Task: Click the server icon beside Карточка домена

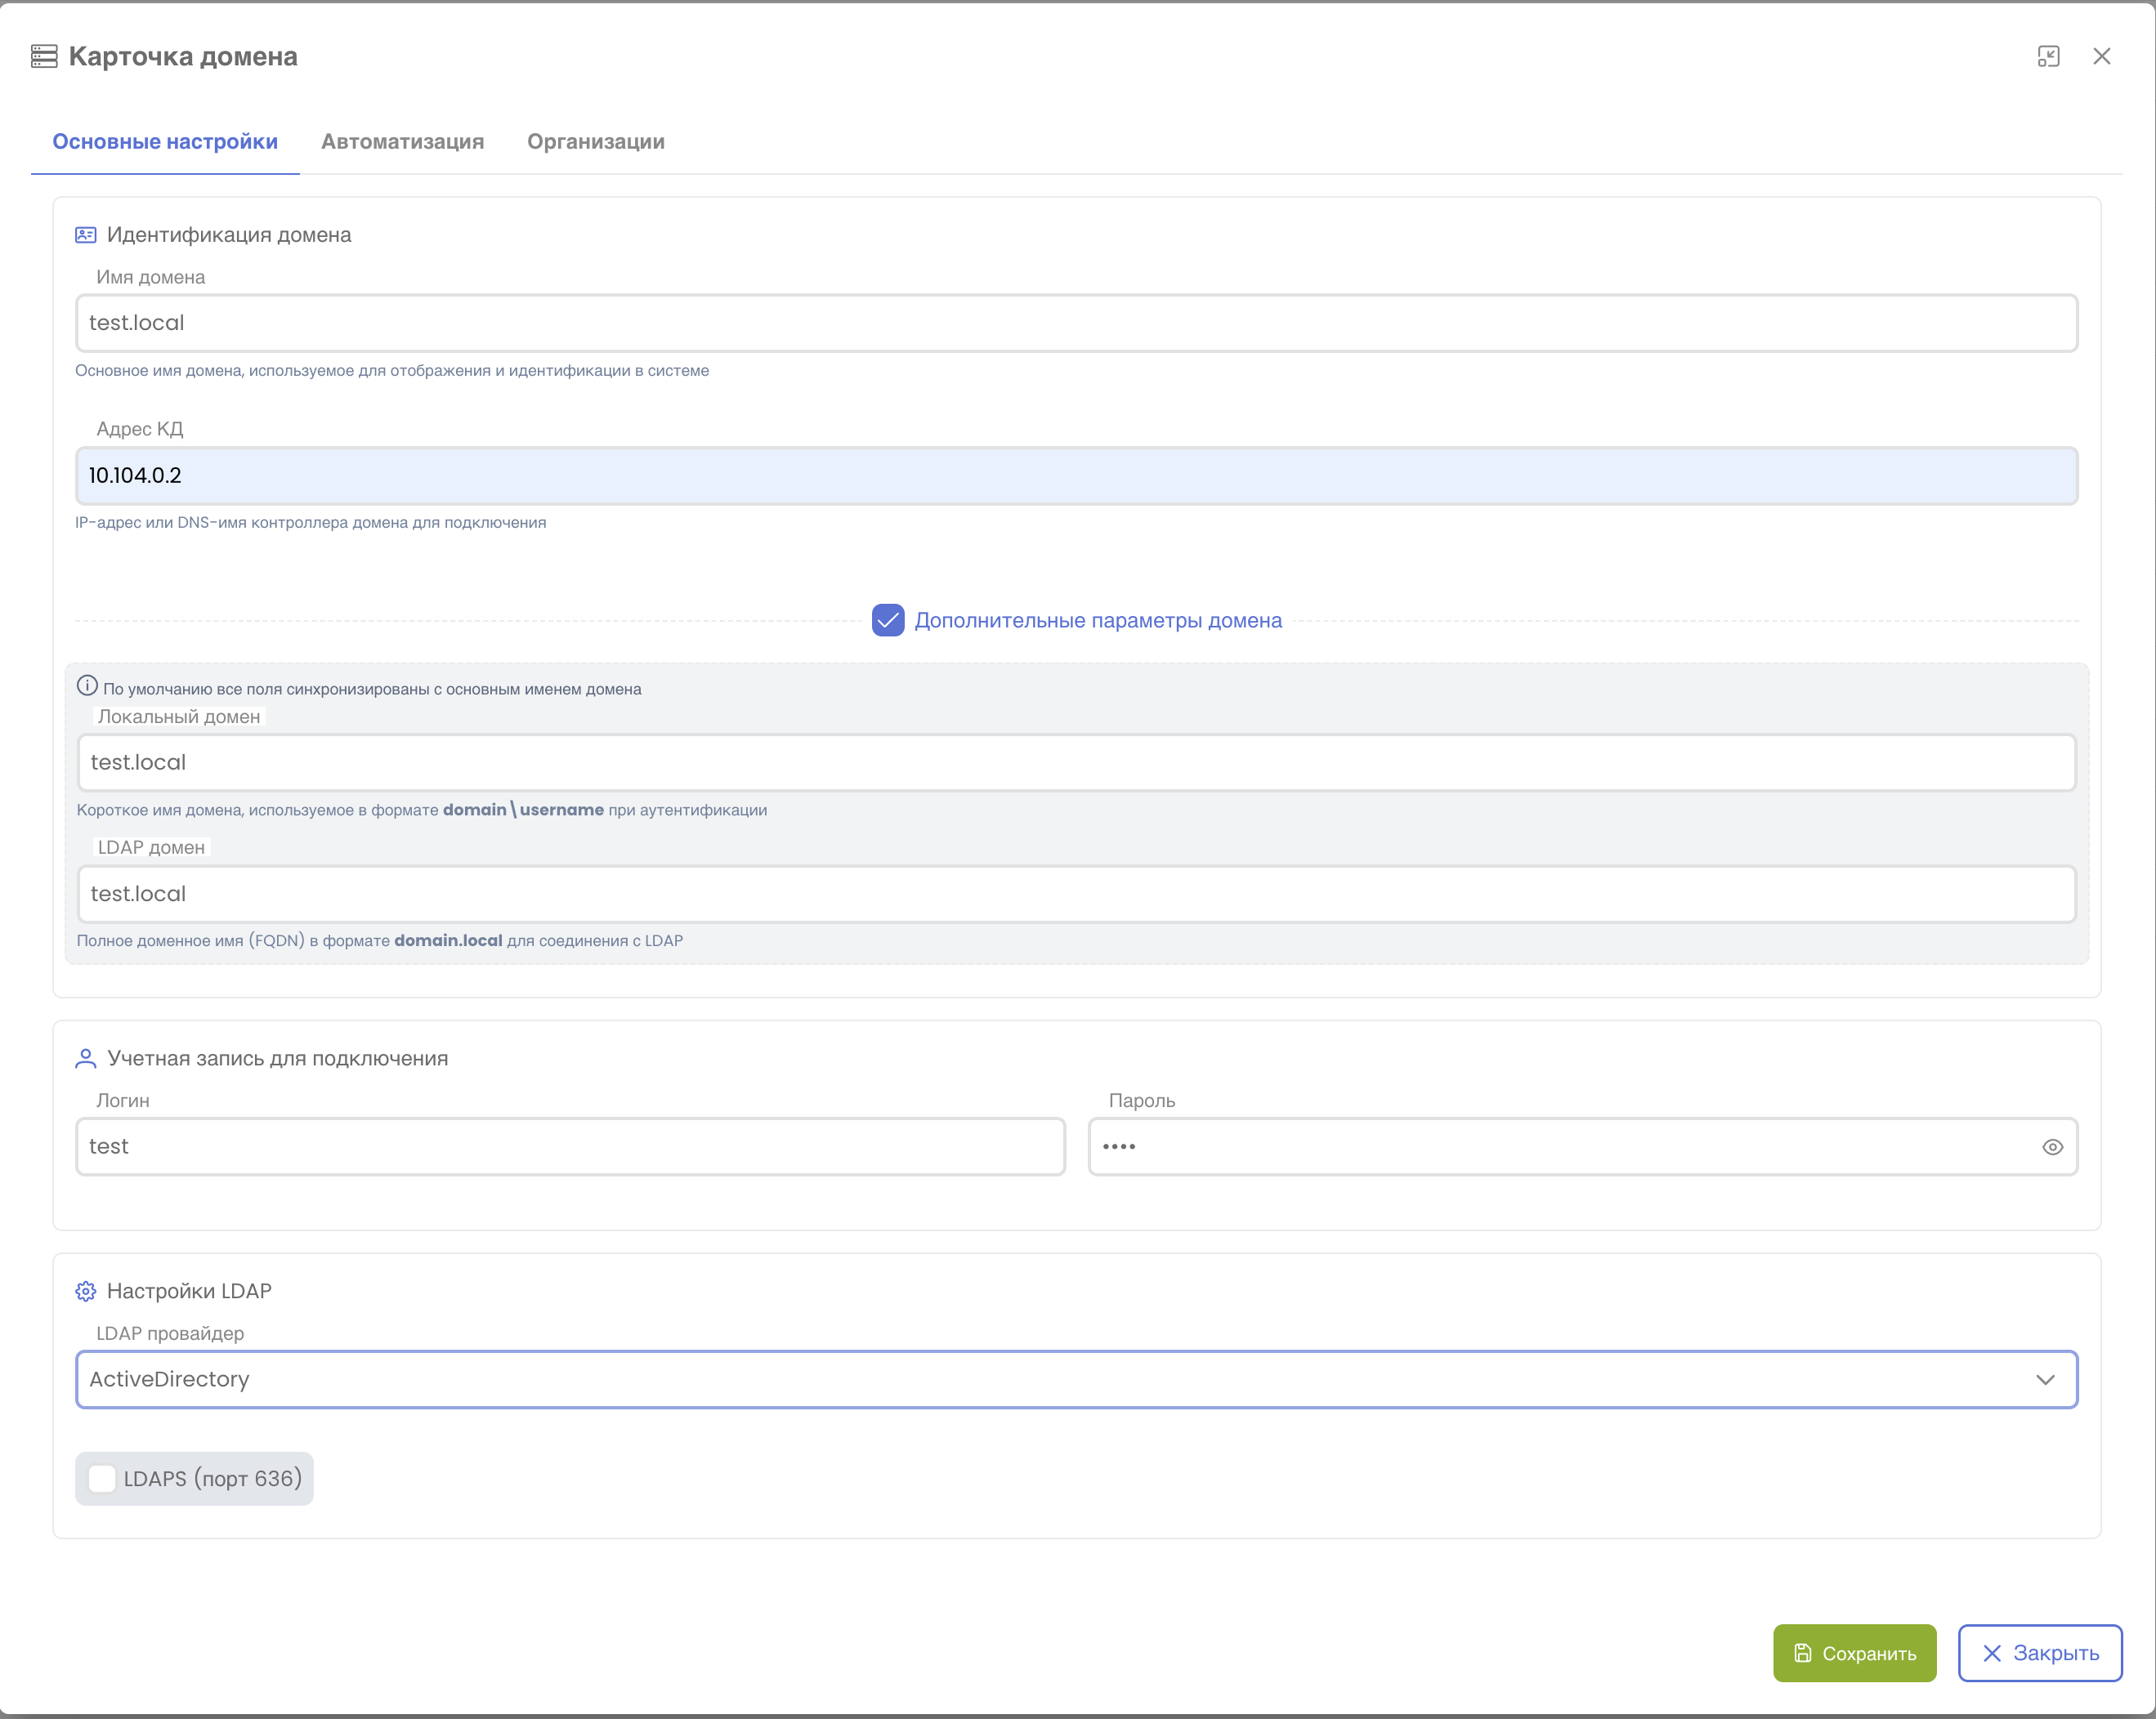Action: [44, 56]
